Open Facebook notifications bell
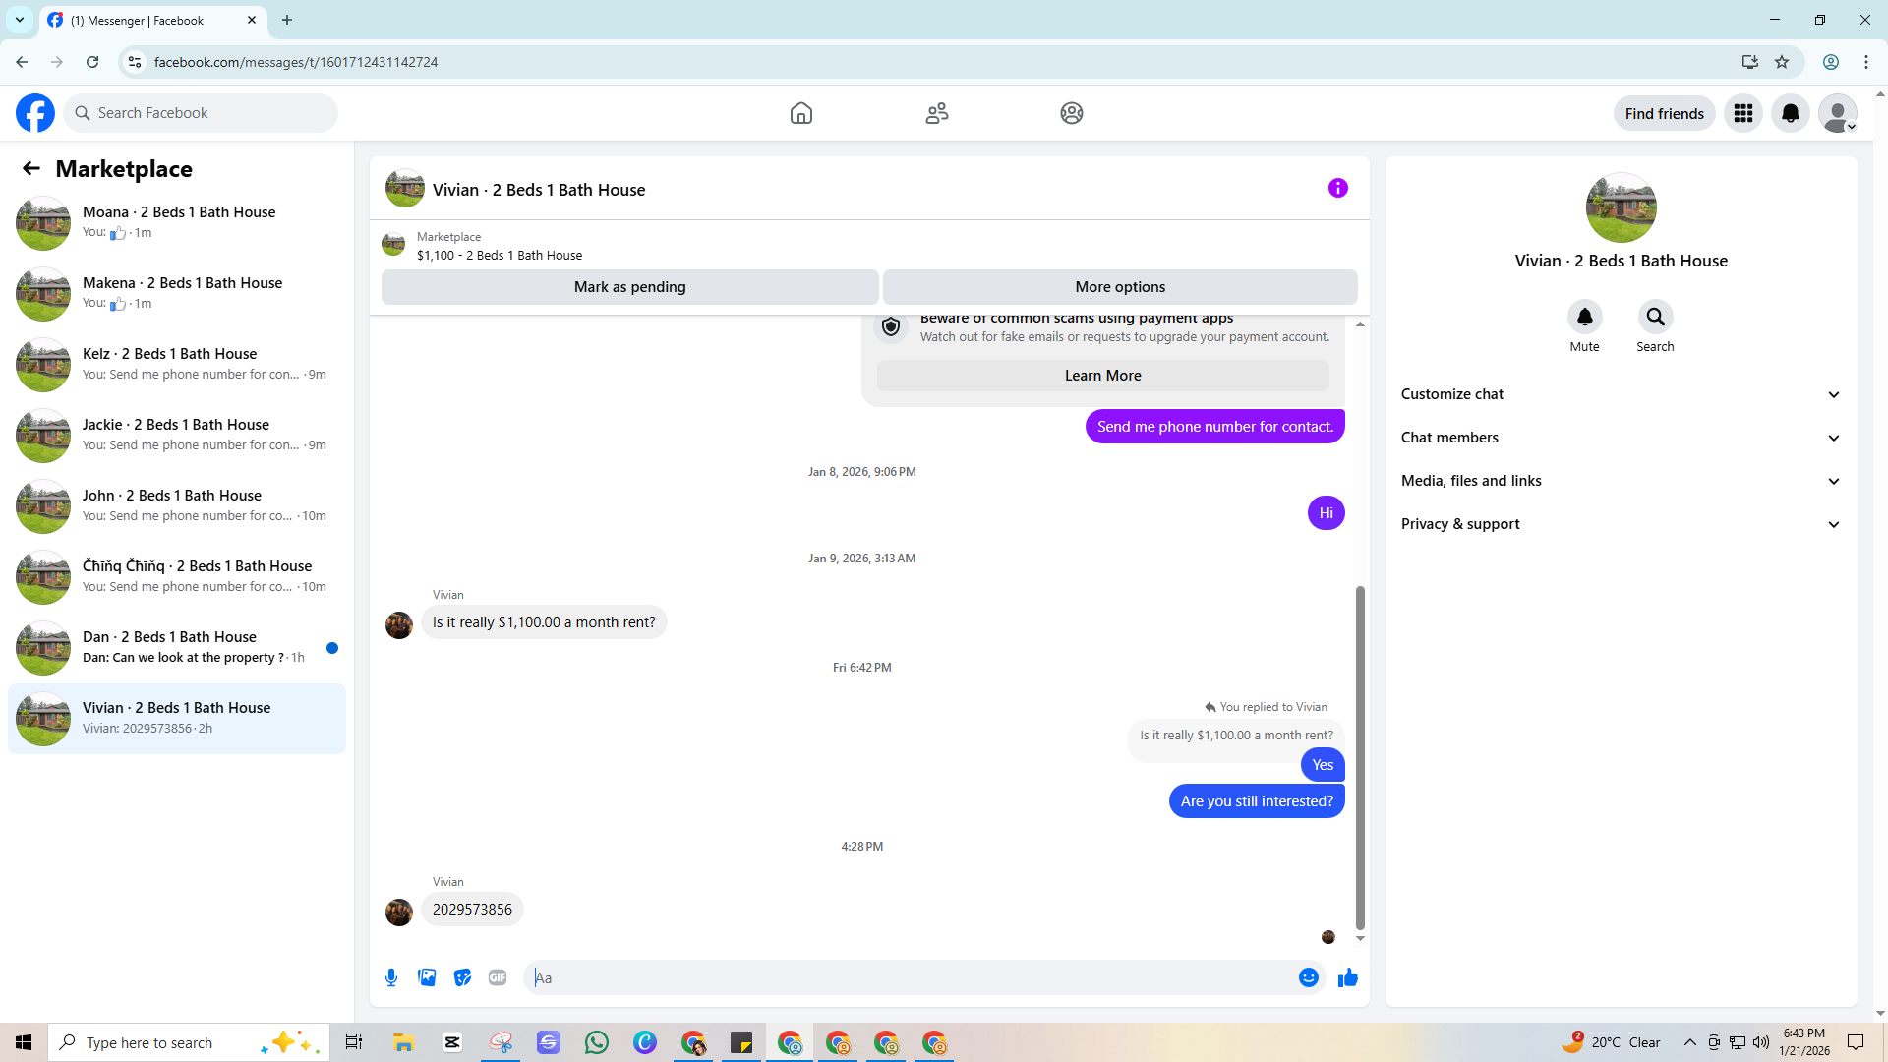 click(x=1790, y=113)
